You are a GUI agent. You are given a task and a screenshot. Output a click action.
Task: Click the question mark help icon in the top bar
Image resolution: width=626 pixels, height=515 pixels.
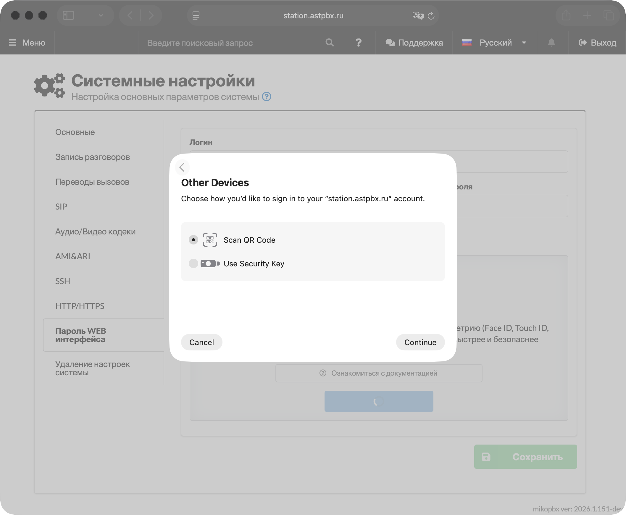pos(359,43)
